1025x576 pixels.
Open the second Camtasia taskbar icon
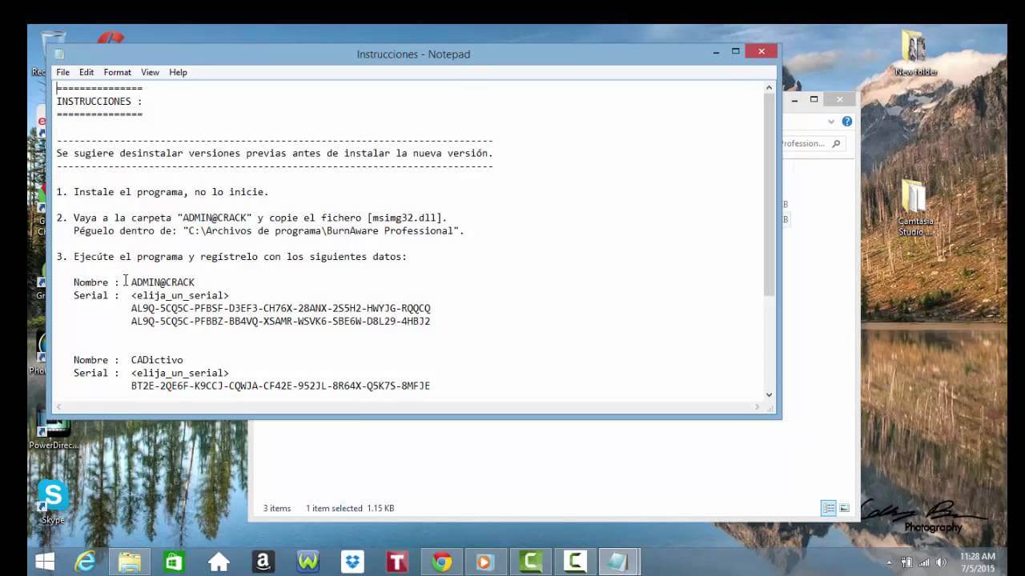pos(574,562)
